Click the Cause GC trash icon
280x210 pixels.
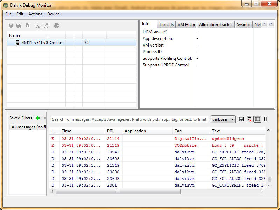pos(27,26)
